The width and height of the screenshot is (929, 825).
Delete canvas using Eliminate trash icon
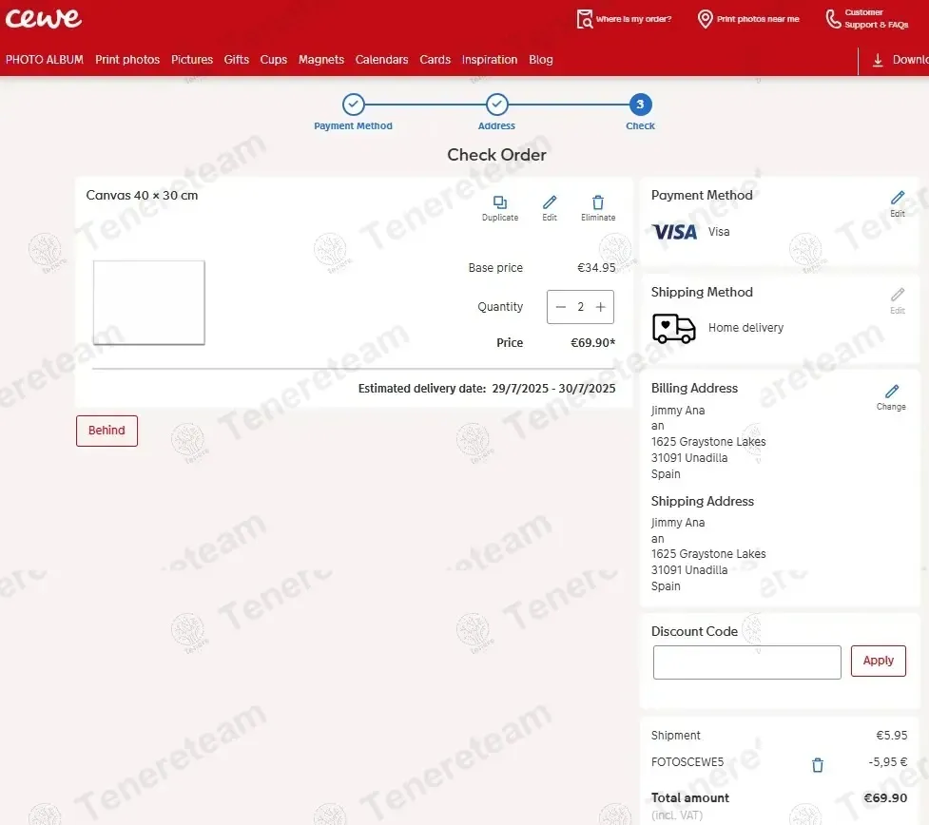click(x=598, y=203)
